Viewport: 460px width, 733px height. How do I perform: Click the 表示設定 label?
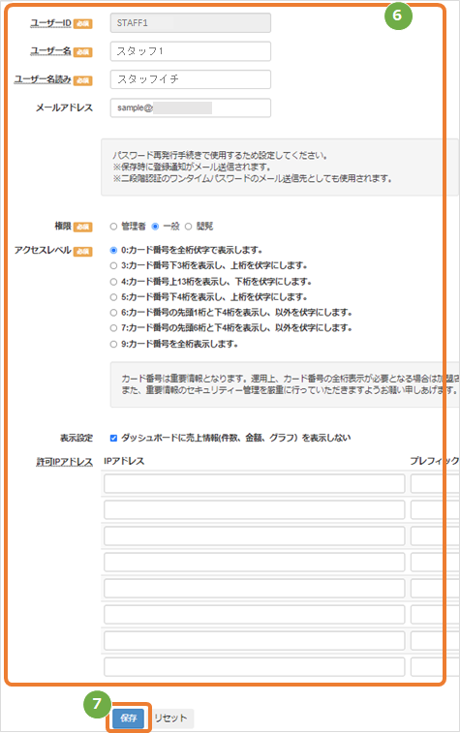point(77,438)
